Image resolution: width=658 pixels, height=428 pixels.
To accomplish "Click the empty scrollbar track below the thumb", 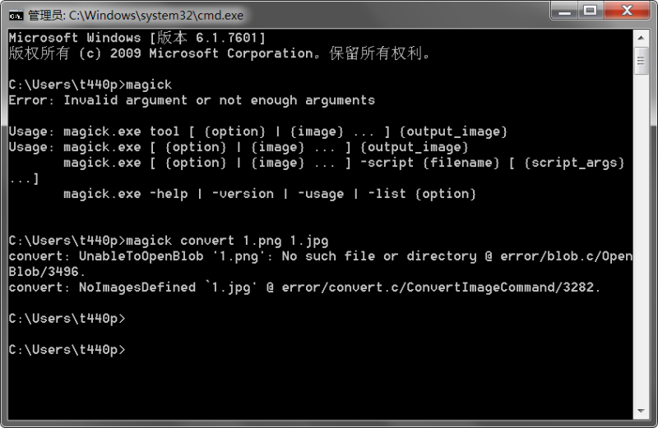I will 641,239.
